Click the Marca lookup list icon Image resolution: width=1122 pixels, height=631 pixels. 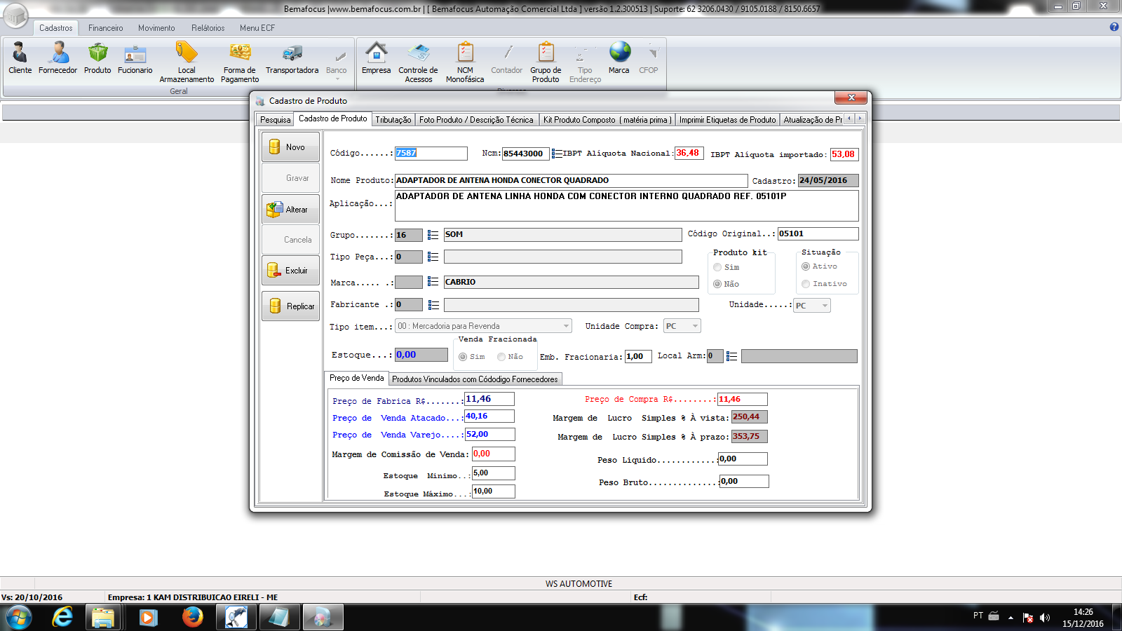click(x=433, y=282)
